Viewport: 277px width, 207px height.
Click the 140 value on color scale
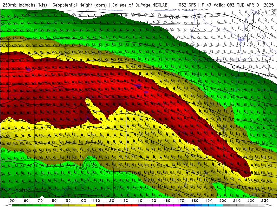pos(138,201)
